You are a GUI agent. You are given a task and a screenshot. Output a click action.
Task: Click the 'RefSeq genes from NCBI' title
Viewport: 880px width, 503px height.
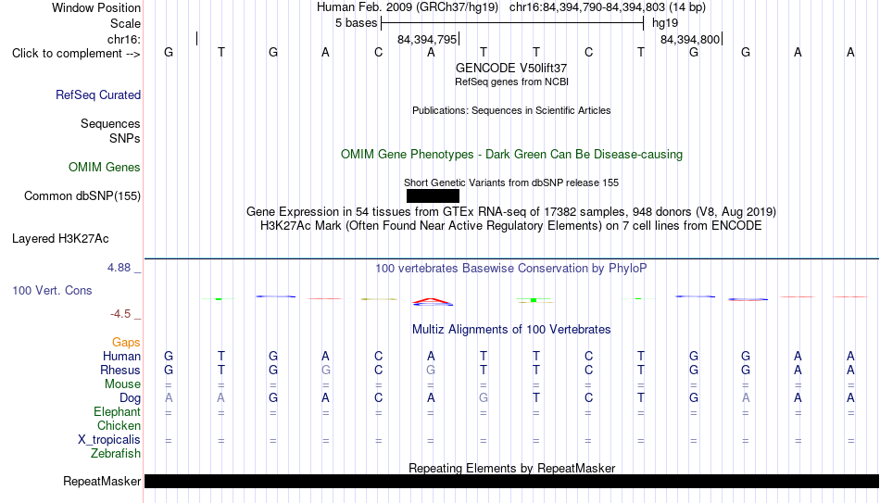(511, 82)
